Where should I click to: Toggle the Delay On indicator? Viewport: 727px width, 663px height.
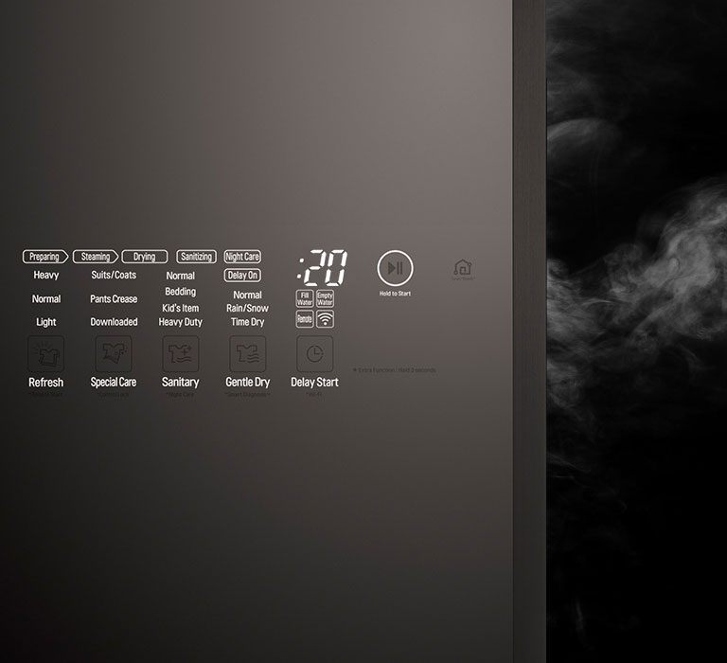click(242, 276)
